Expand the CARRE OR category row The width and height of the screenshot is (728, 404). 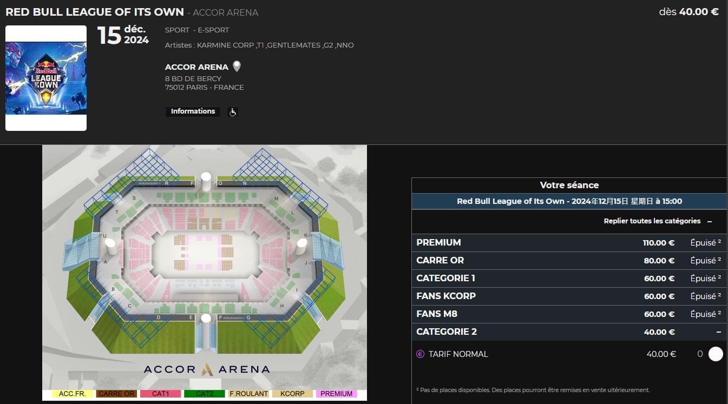pyautogui.click(x=569, y=261)
